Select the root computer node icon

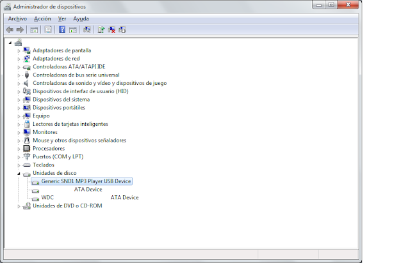tap(19, 42)
